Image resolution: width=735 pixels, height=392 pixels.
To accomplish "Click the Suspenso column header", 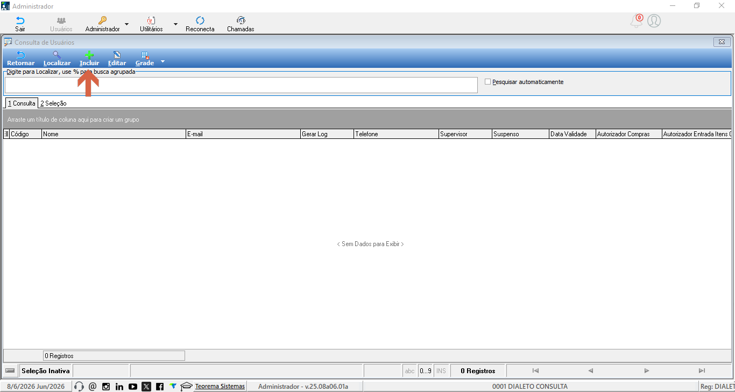I will [x=521, y=134].
